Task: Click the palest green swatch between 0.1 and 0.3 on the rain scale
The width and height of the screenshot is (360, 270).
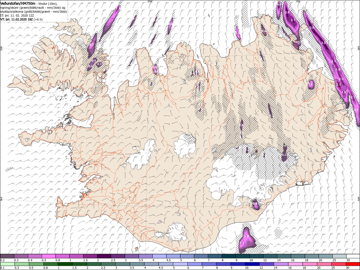Action: point(7,264)
